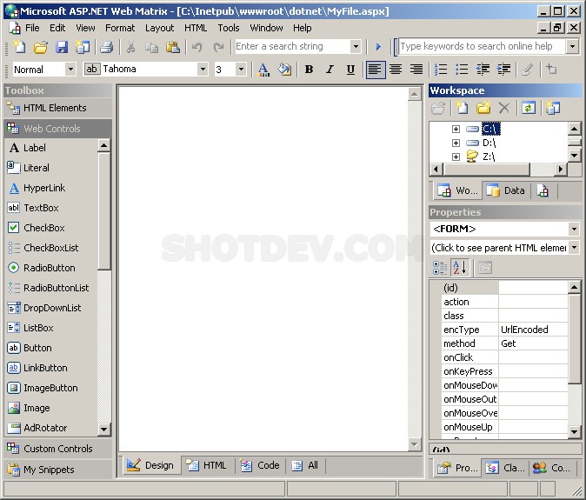Click the new folder icon in Workspace

[x=483, y=108]
